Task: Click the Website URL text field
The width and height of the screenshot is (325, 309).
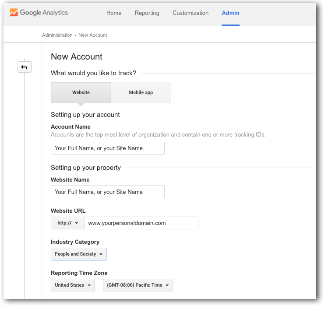Action: click(141, 223)
